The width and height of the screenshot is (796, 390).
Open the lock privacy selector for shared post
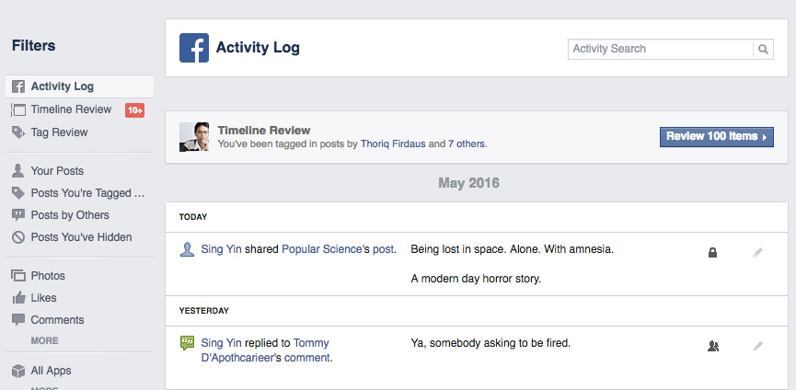click(x=713, y=252)
